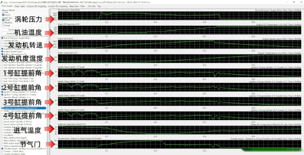Set graph size to Large
Image resolution: width=304 pixels, height=155 pixels.
pyautogui.click(x=3, y=25)
